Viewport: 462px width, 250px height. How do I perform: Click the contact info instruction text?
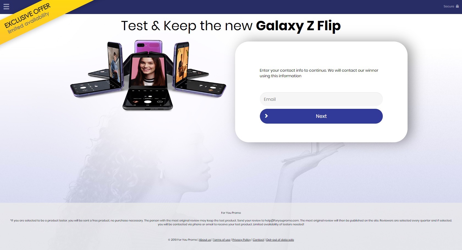pos(319,73)
